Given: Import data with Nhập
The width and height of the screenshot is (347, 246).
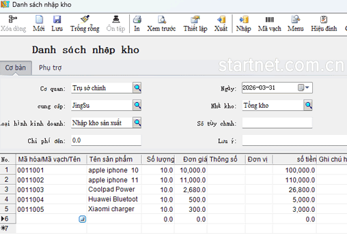Looking at the screenshot, I should pos(244,24).
